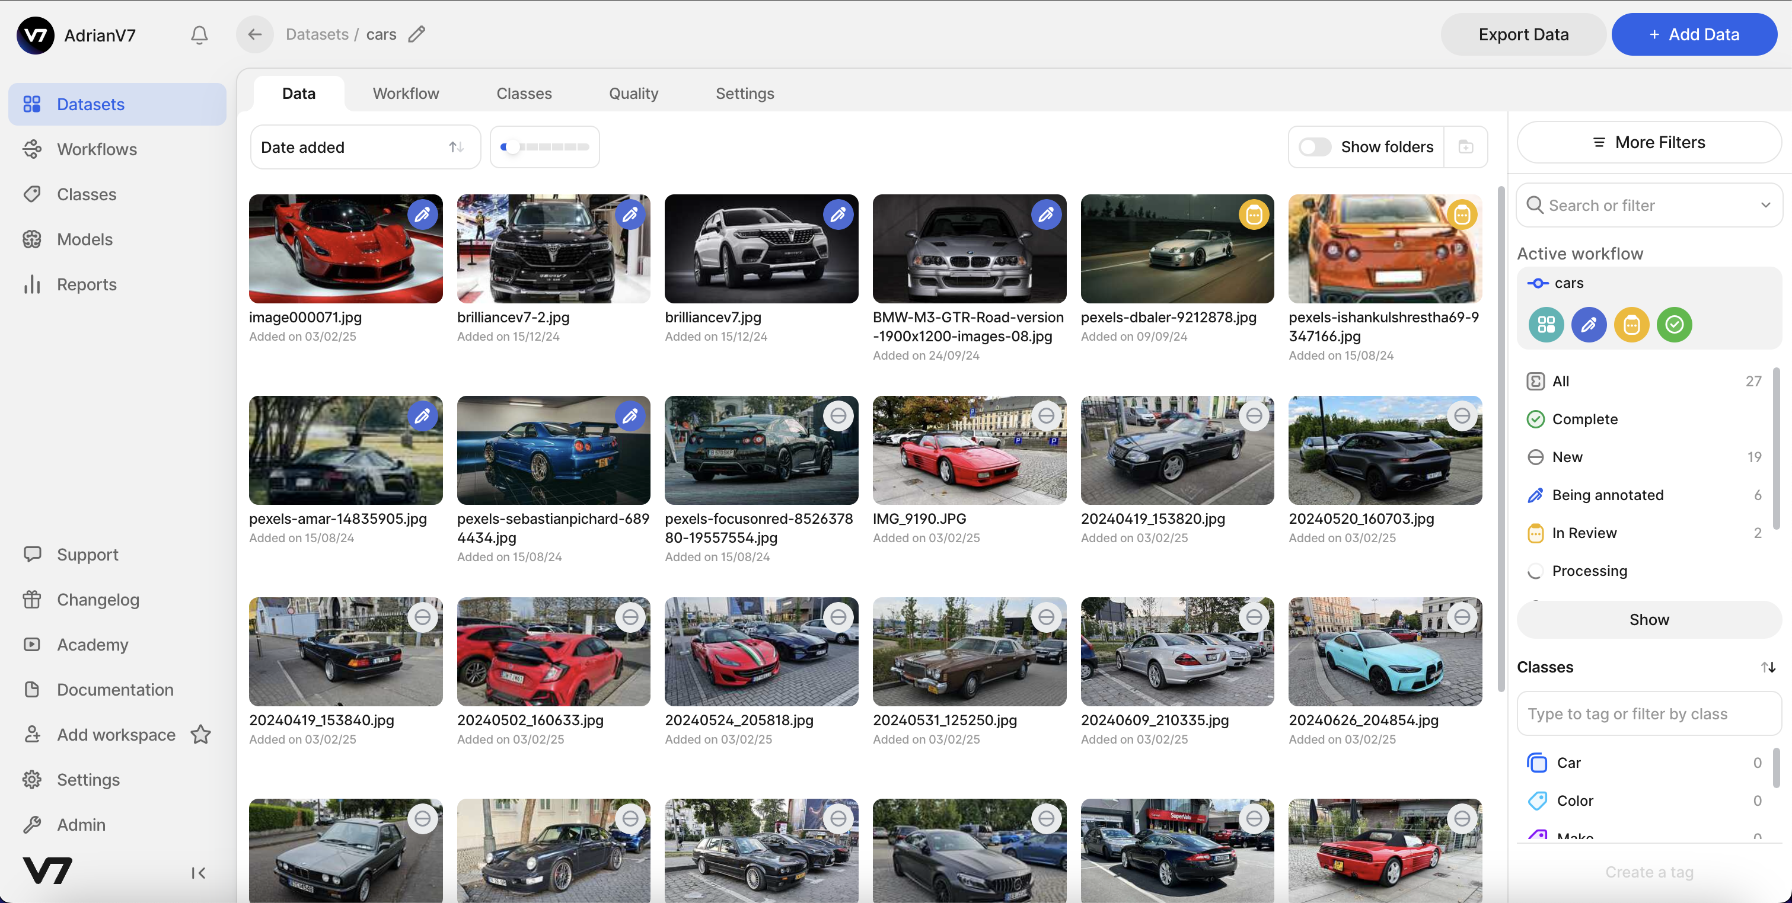Click new status badge on IMG_9190.JPG
Image resolution: width=1792 pixels, height=903 pixels.
tap(1045, 416)
